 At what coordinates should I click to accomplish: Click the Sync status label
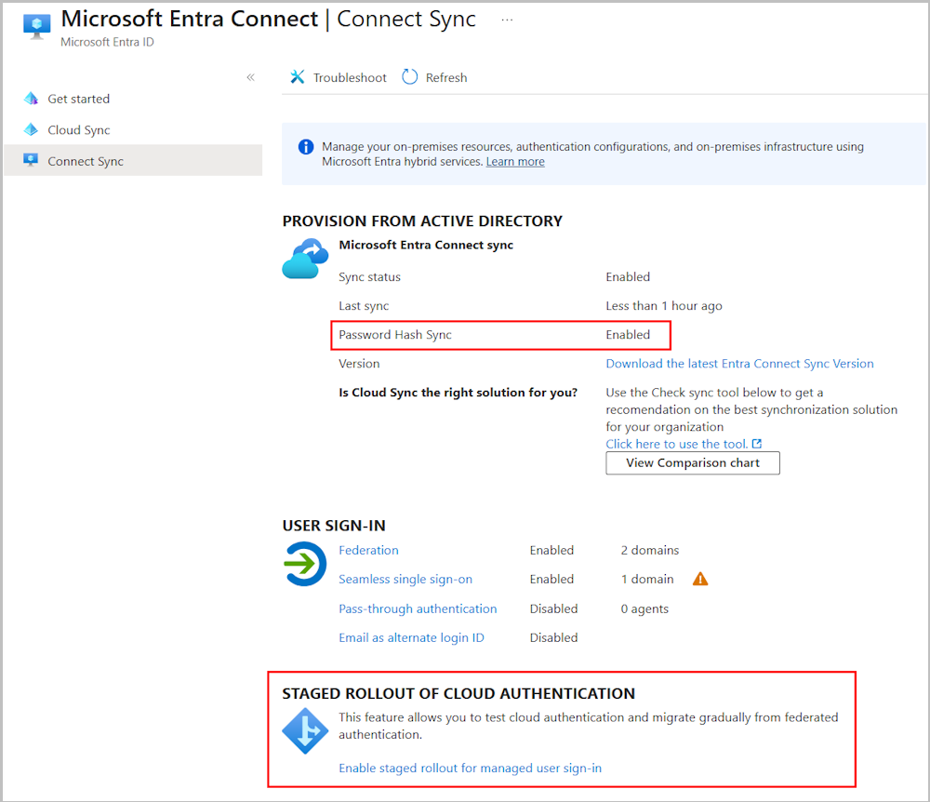point(369,277)
